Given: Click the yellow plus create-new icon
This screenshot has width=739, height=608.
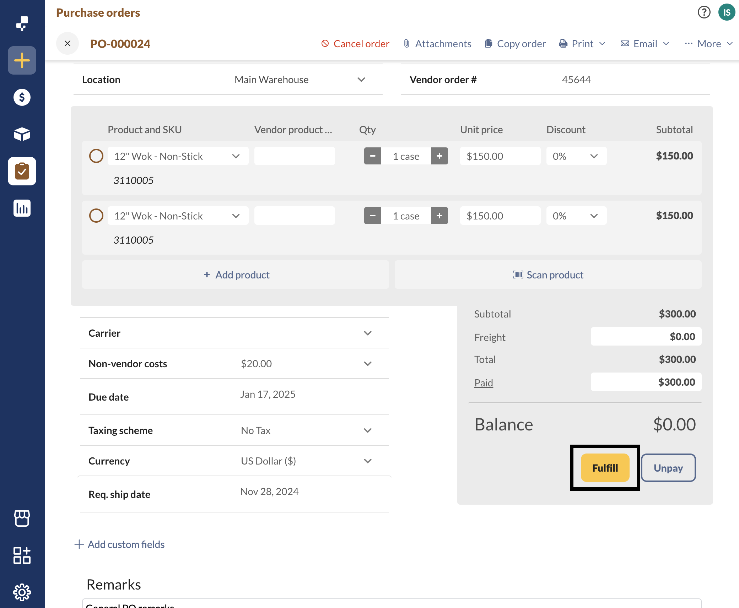Looking at the screenshot, I should [22, 60].
